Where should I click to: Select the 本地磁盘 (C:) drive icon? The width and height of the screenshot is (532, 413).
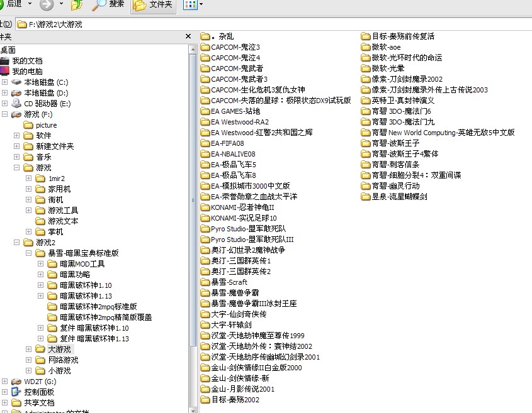coord(16,82)
